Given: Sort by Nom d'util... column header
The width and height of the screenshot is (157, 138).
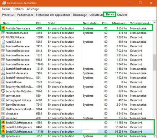Looking at the screenshot, I should (91, 23).
